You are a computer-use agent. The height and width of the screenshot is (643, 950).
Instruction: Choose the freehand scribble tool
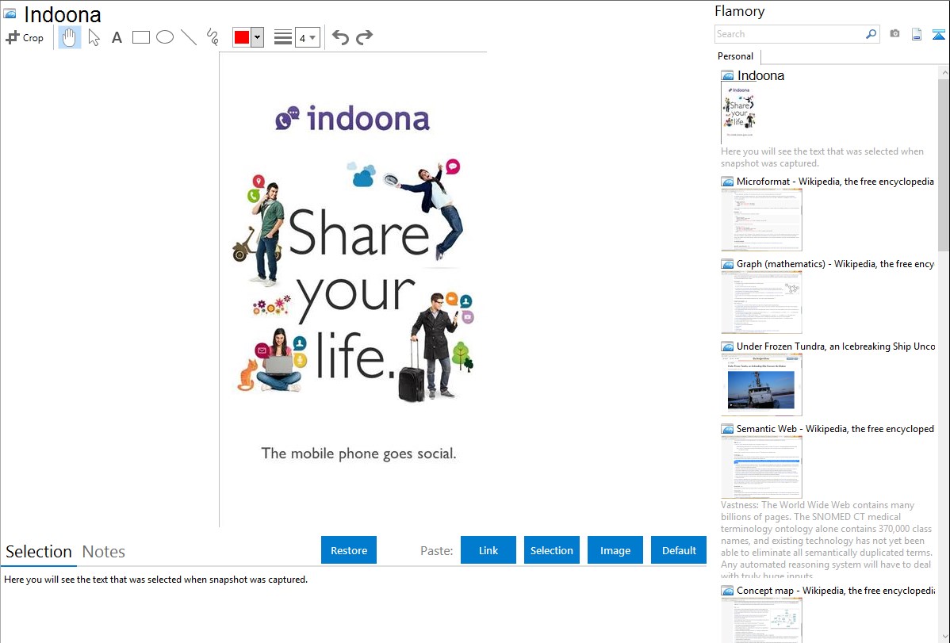(x=212, y=37)
